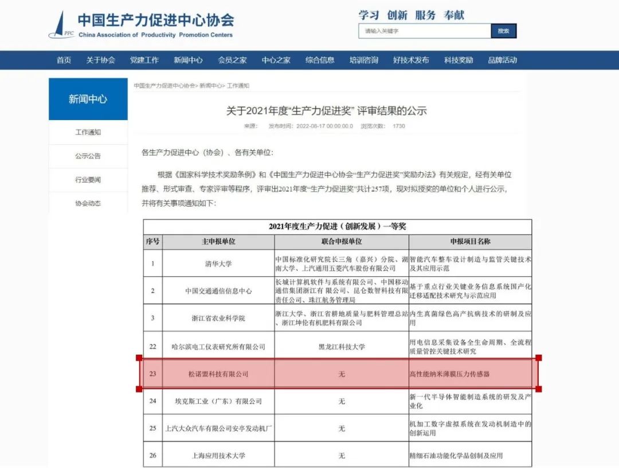Viewport: 619px width, 468px height.
Task: Click the 主申报单位 column header
Action: point(218,241)
